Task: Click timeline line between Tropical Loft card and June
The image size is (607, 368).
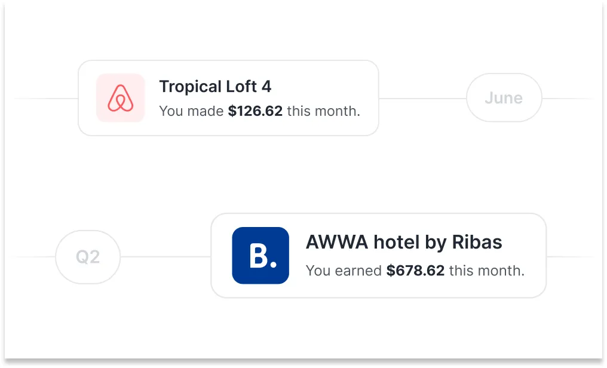Action: pos(422,98)
